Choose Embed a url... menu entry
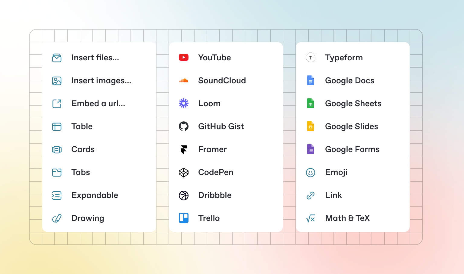The image size is (464, 274). tap(98, 104)
